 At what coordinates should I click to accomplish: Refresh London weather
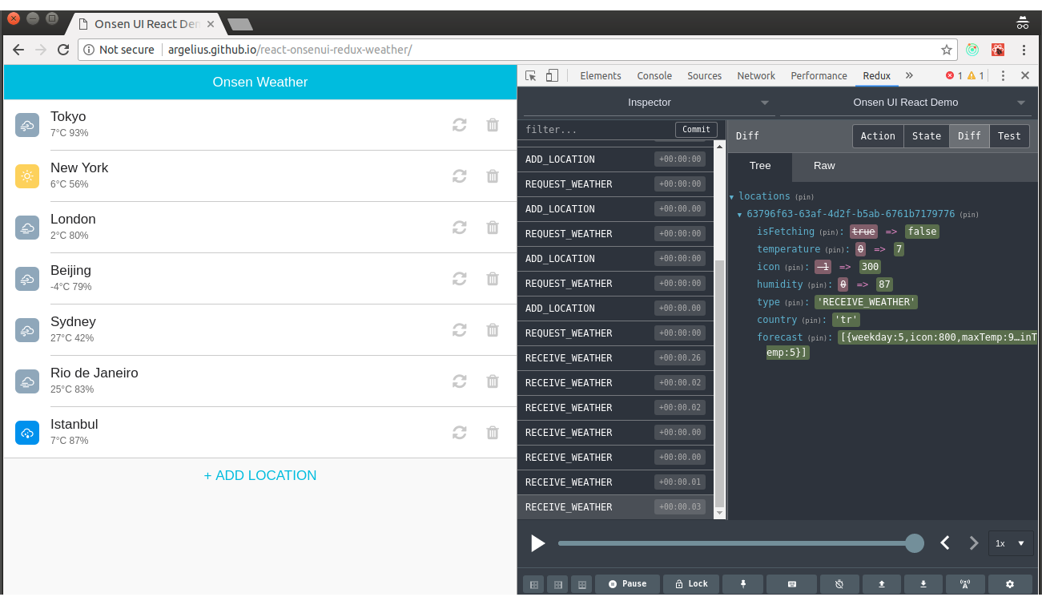pyautogui.click(x=460, y=228)
